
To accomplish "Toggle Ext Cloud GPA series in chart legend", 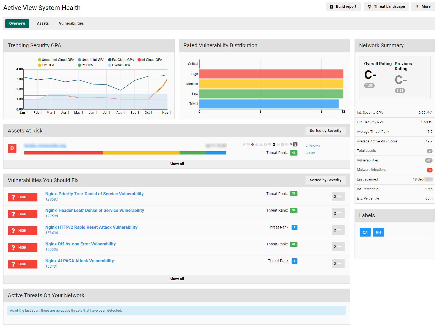I will (x=121, y=60).
